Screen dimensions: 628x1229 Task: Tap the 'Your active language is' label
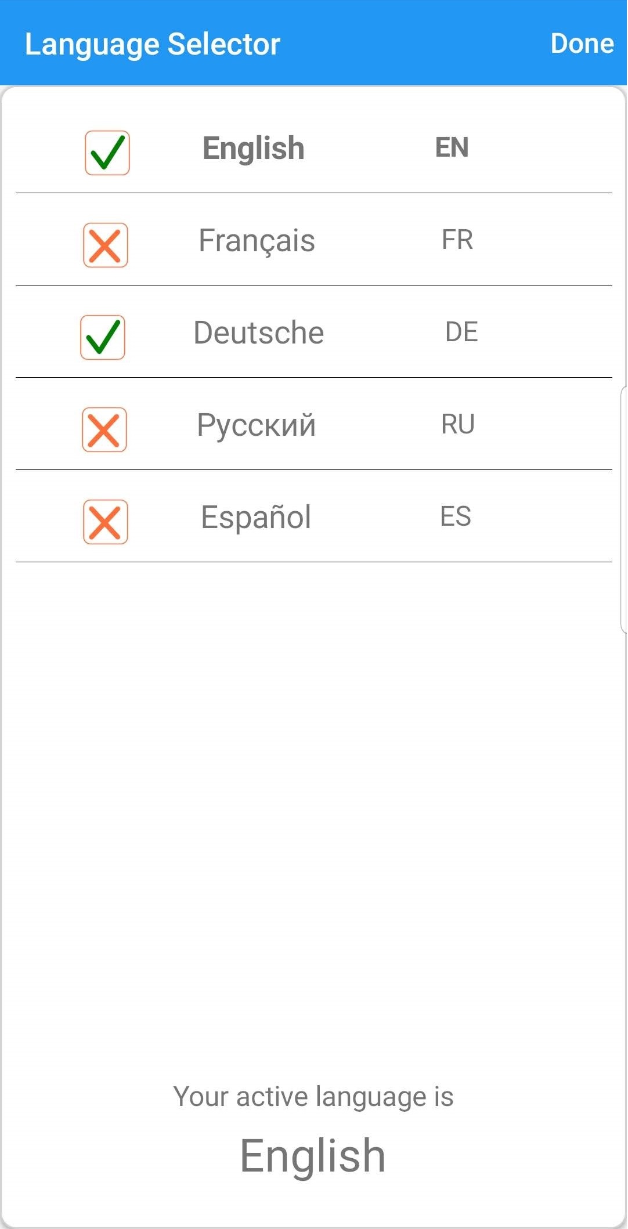313,1097
